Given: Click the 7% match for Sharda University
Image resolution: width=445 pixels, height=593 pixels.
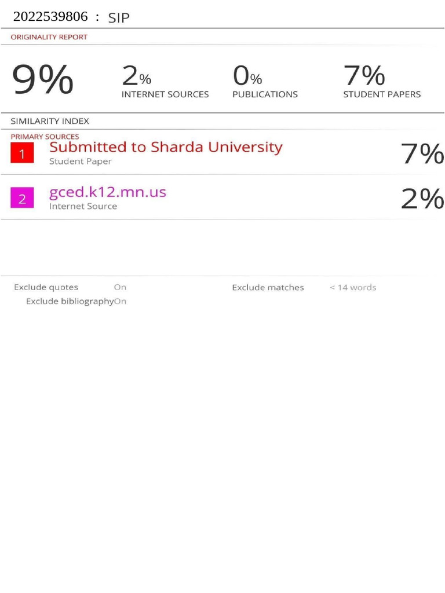Looking at the screenshot, I should 422,153.
